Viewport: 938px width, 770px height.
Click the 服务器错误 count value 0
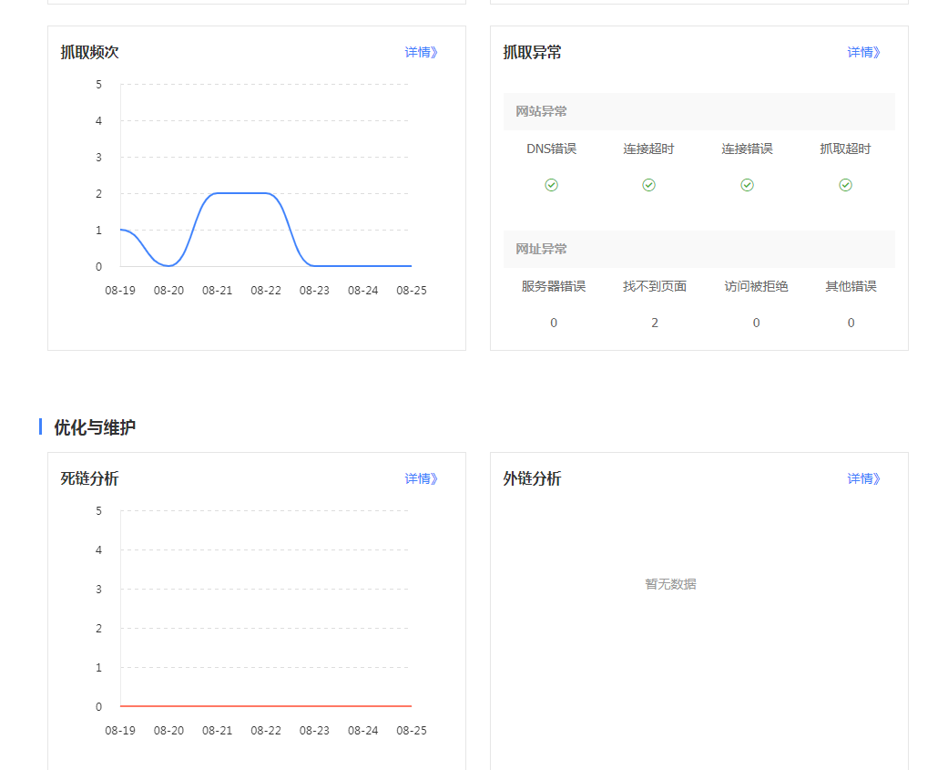tap(554, 323)
